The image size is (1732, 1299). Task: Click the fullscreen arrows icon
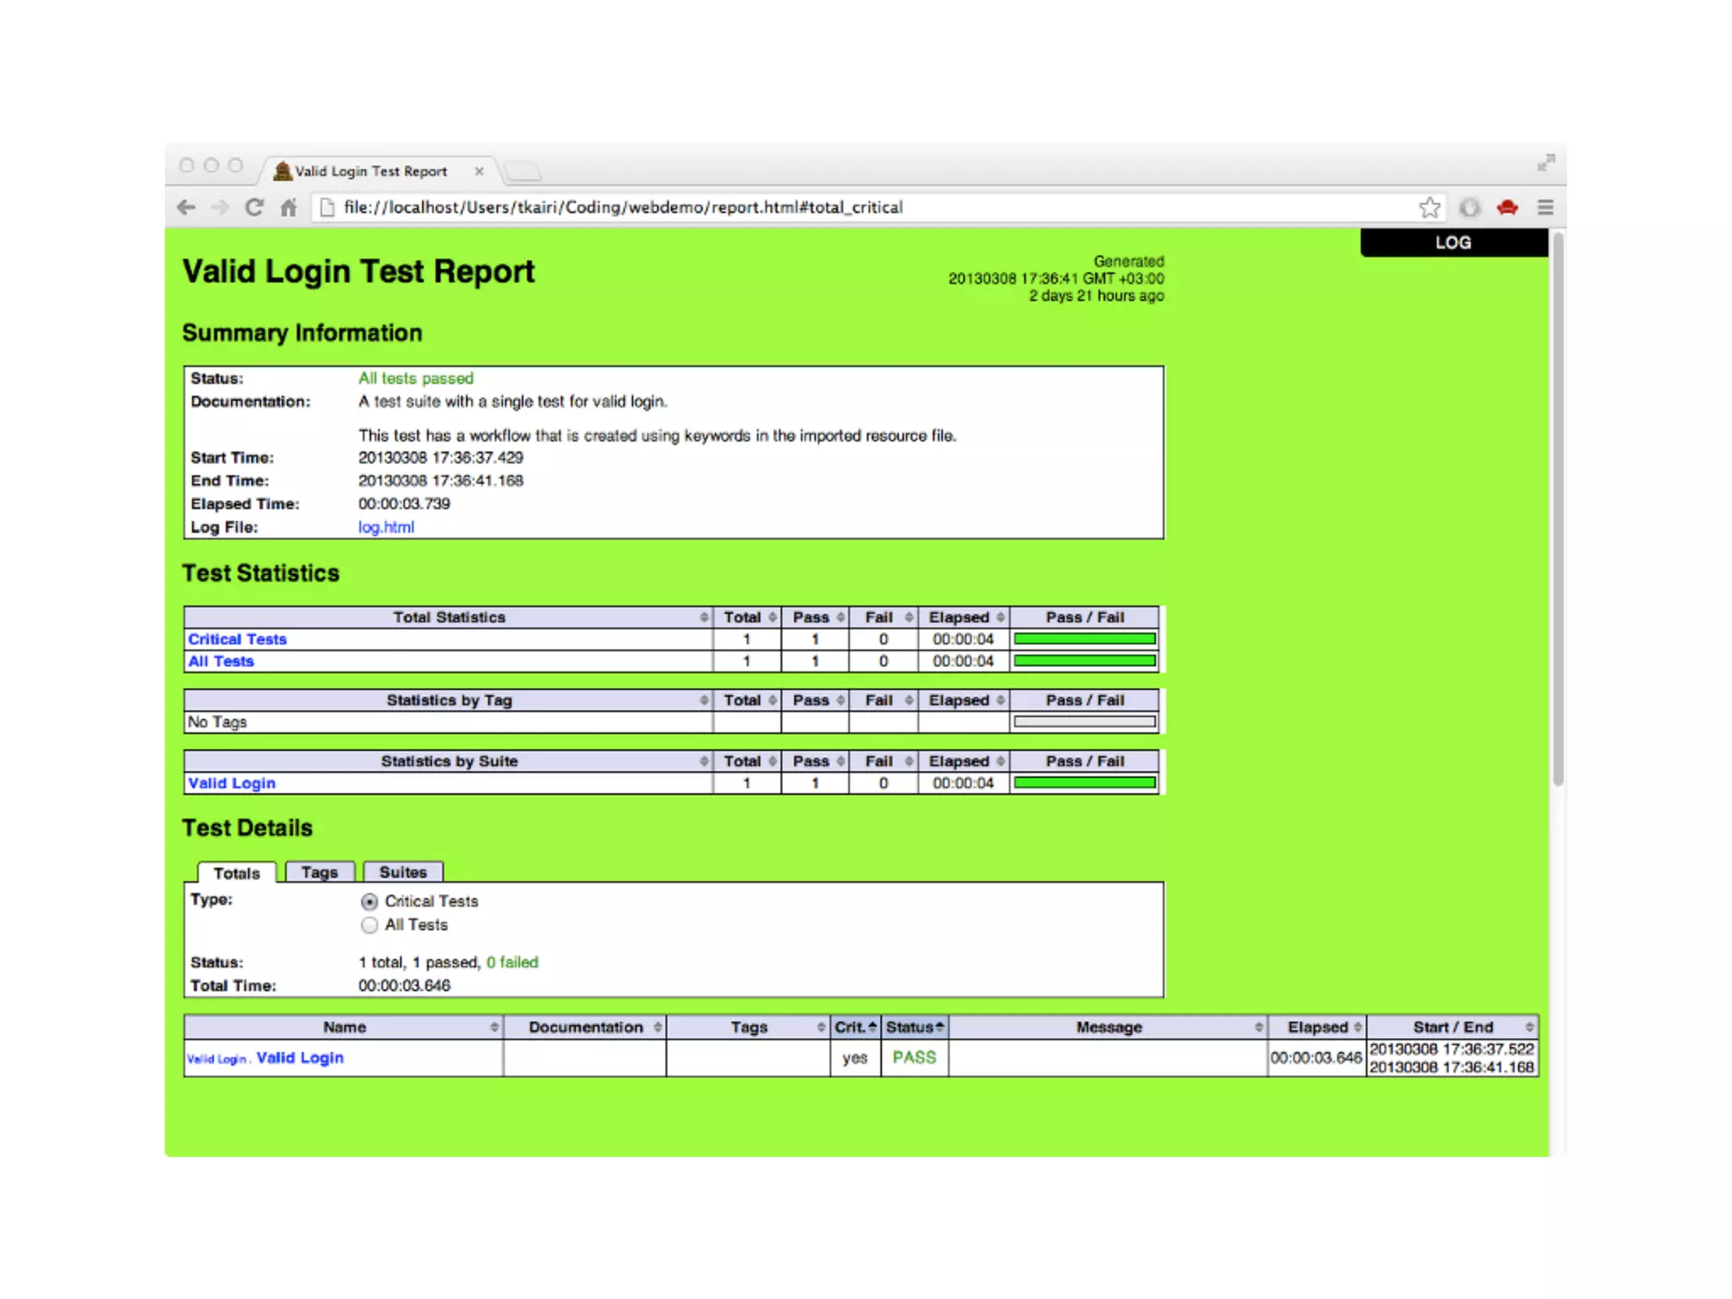coord(1546,162)
